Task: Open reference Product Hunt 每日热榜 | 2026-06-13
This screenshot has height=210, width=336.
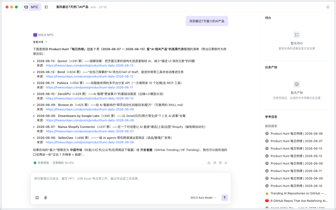Action: point(296,148)
